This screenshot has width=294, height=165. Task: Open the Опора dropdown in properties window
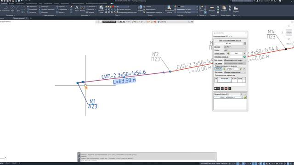[235, 50]
